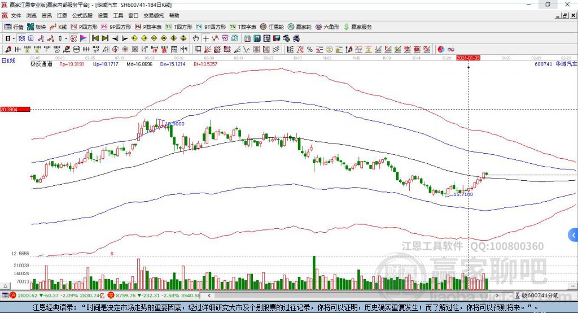Open the 六角形 hexagon tool
This screenshot has height=313, width=578.
(327, 27)
